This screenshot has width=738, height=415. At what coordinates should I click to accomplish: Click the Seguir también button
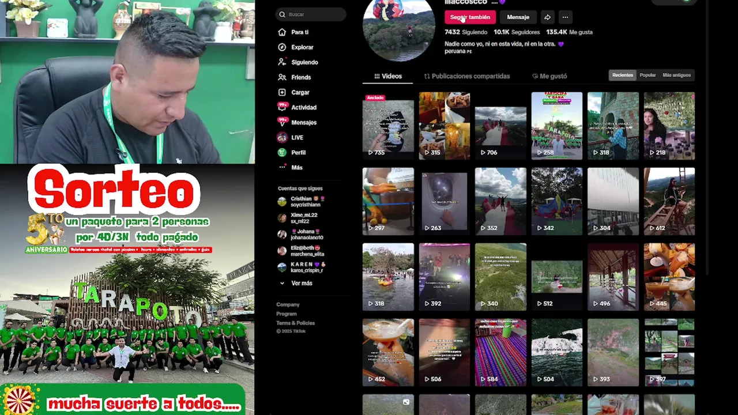[x=470, y=17]
